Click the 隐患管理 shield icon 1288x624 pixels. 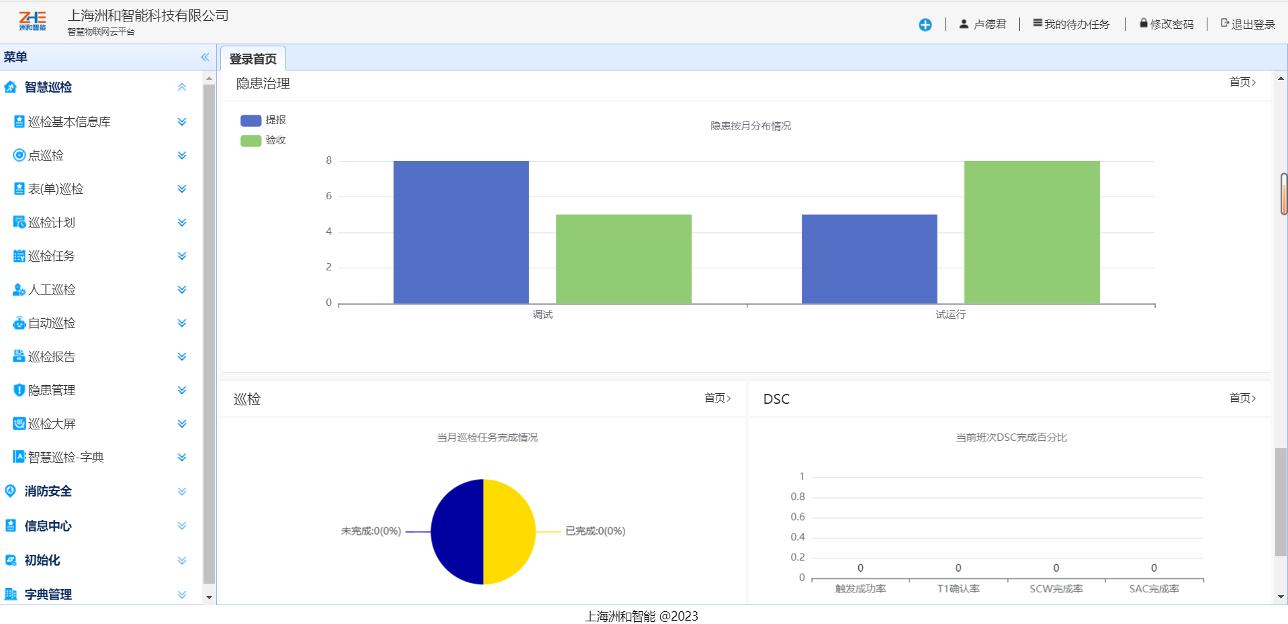point(19,390)
